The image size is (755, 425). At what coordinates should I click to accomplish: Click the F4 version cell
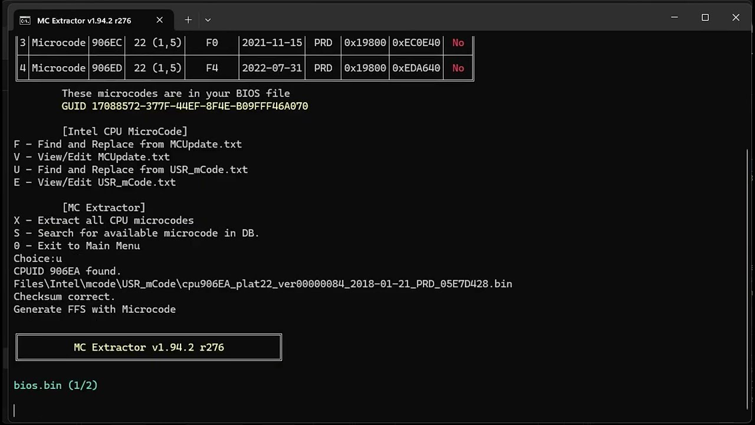pos(212,68)
